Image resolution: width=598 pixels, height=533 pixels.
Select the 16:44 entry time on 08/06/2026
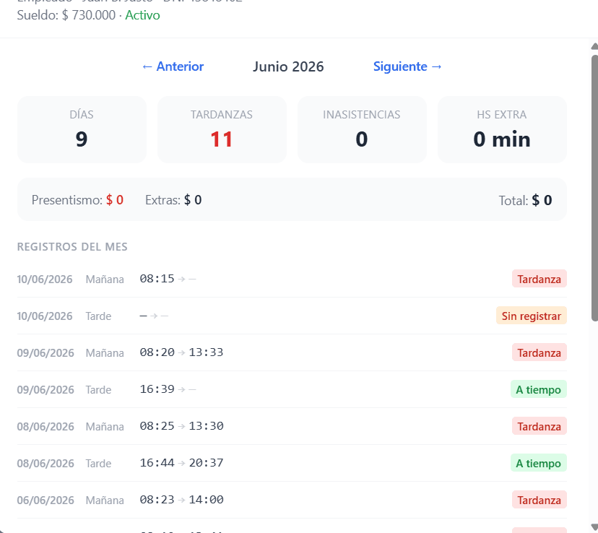tap(157, 463)
